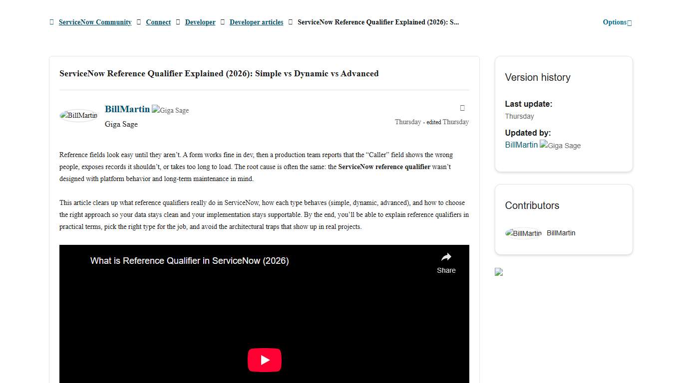
Task: Click the post options icon in the article header
Action: pos(462,108)
